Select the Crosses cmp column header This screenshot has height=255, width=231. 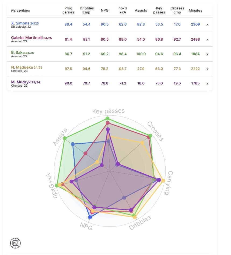(x=177, y=10)
